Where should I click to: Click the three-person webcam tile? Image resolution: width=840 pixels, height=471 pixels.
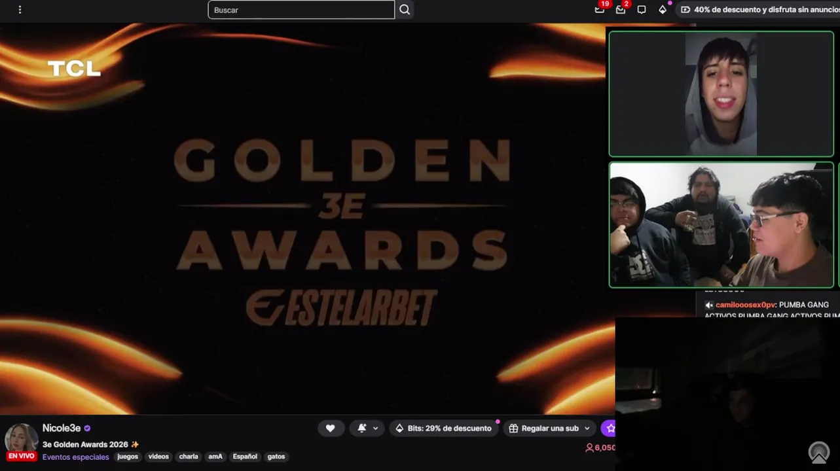pos(721,225)
